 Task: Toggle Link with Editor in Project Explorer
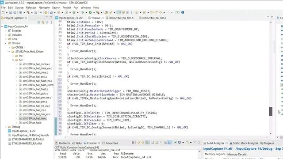[43, 23]
